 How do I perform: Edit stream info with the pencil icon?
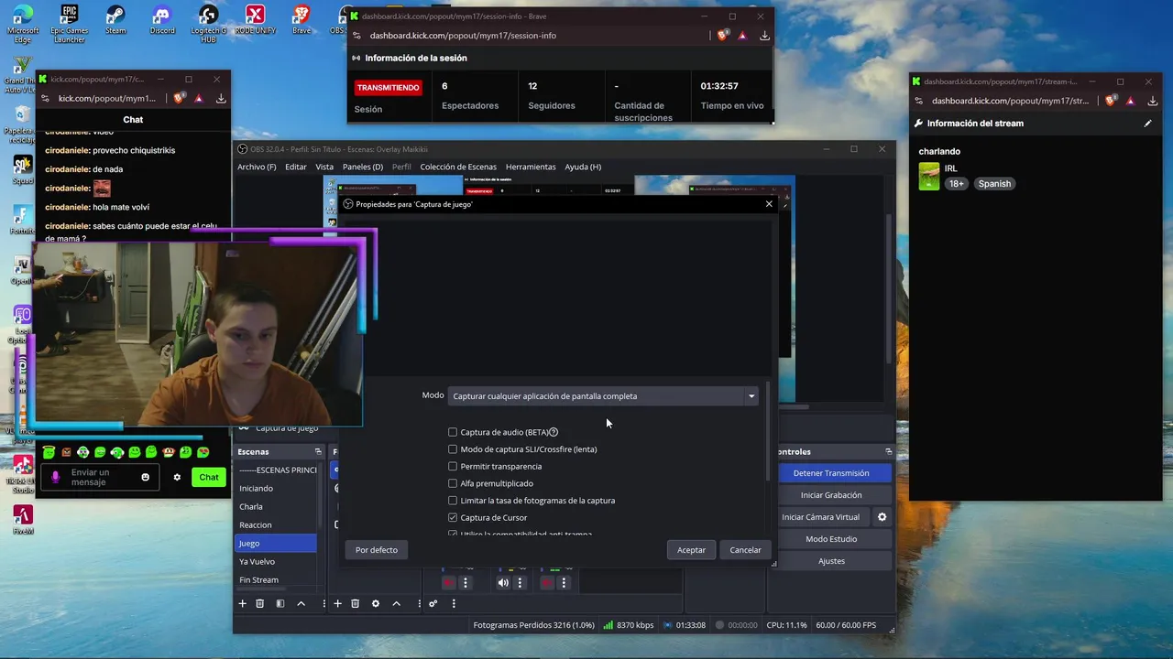pos(1147,124)
